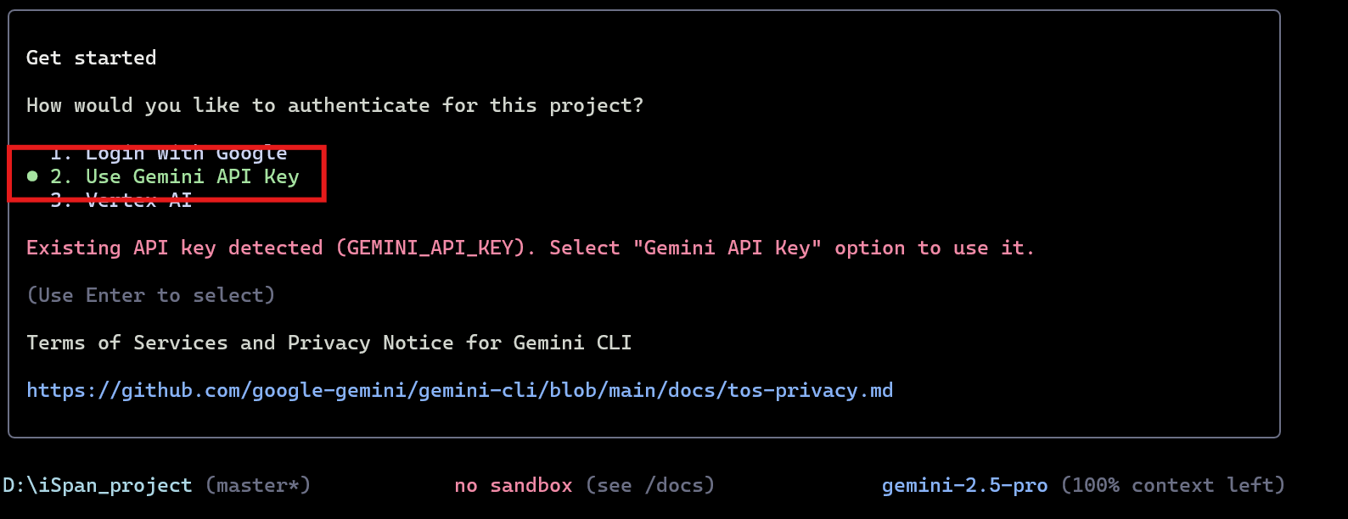Click the authentication question text

click(335, 105)
